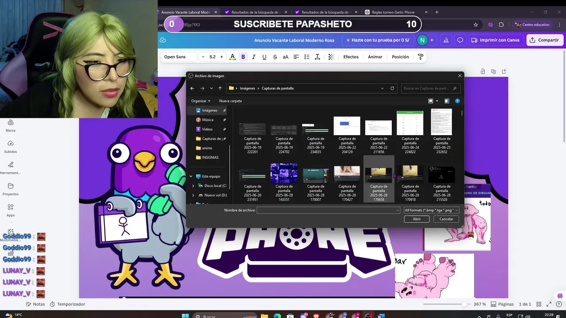Screen dimensions: 566x318
Task: Open the Posición panel
Action: click(x=400, y=57)
